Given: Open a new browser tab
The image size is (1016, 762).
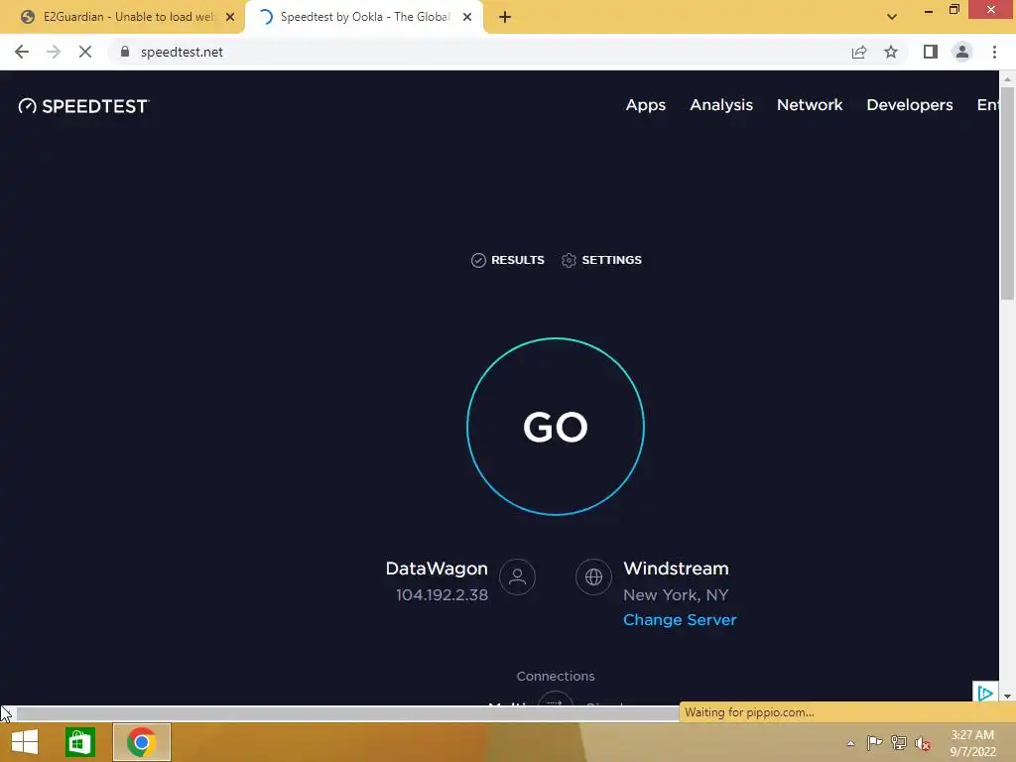Looking at the screenshot, I should tap(505, 17).
